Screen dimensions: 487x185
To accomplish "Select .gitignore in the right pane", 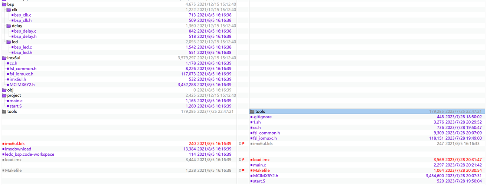I will coord(262,117).
